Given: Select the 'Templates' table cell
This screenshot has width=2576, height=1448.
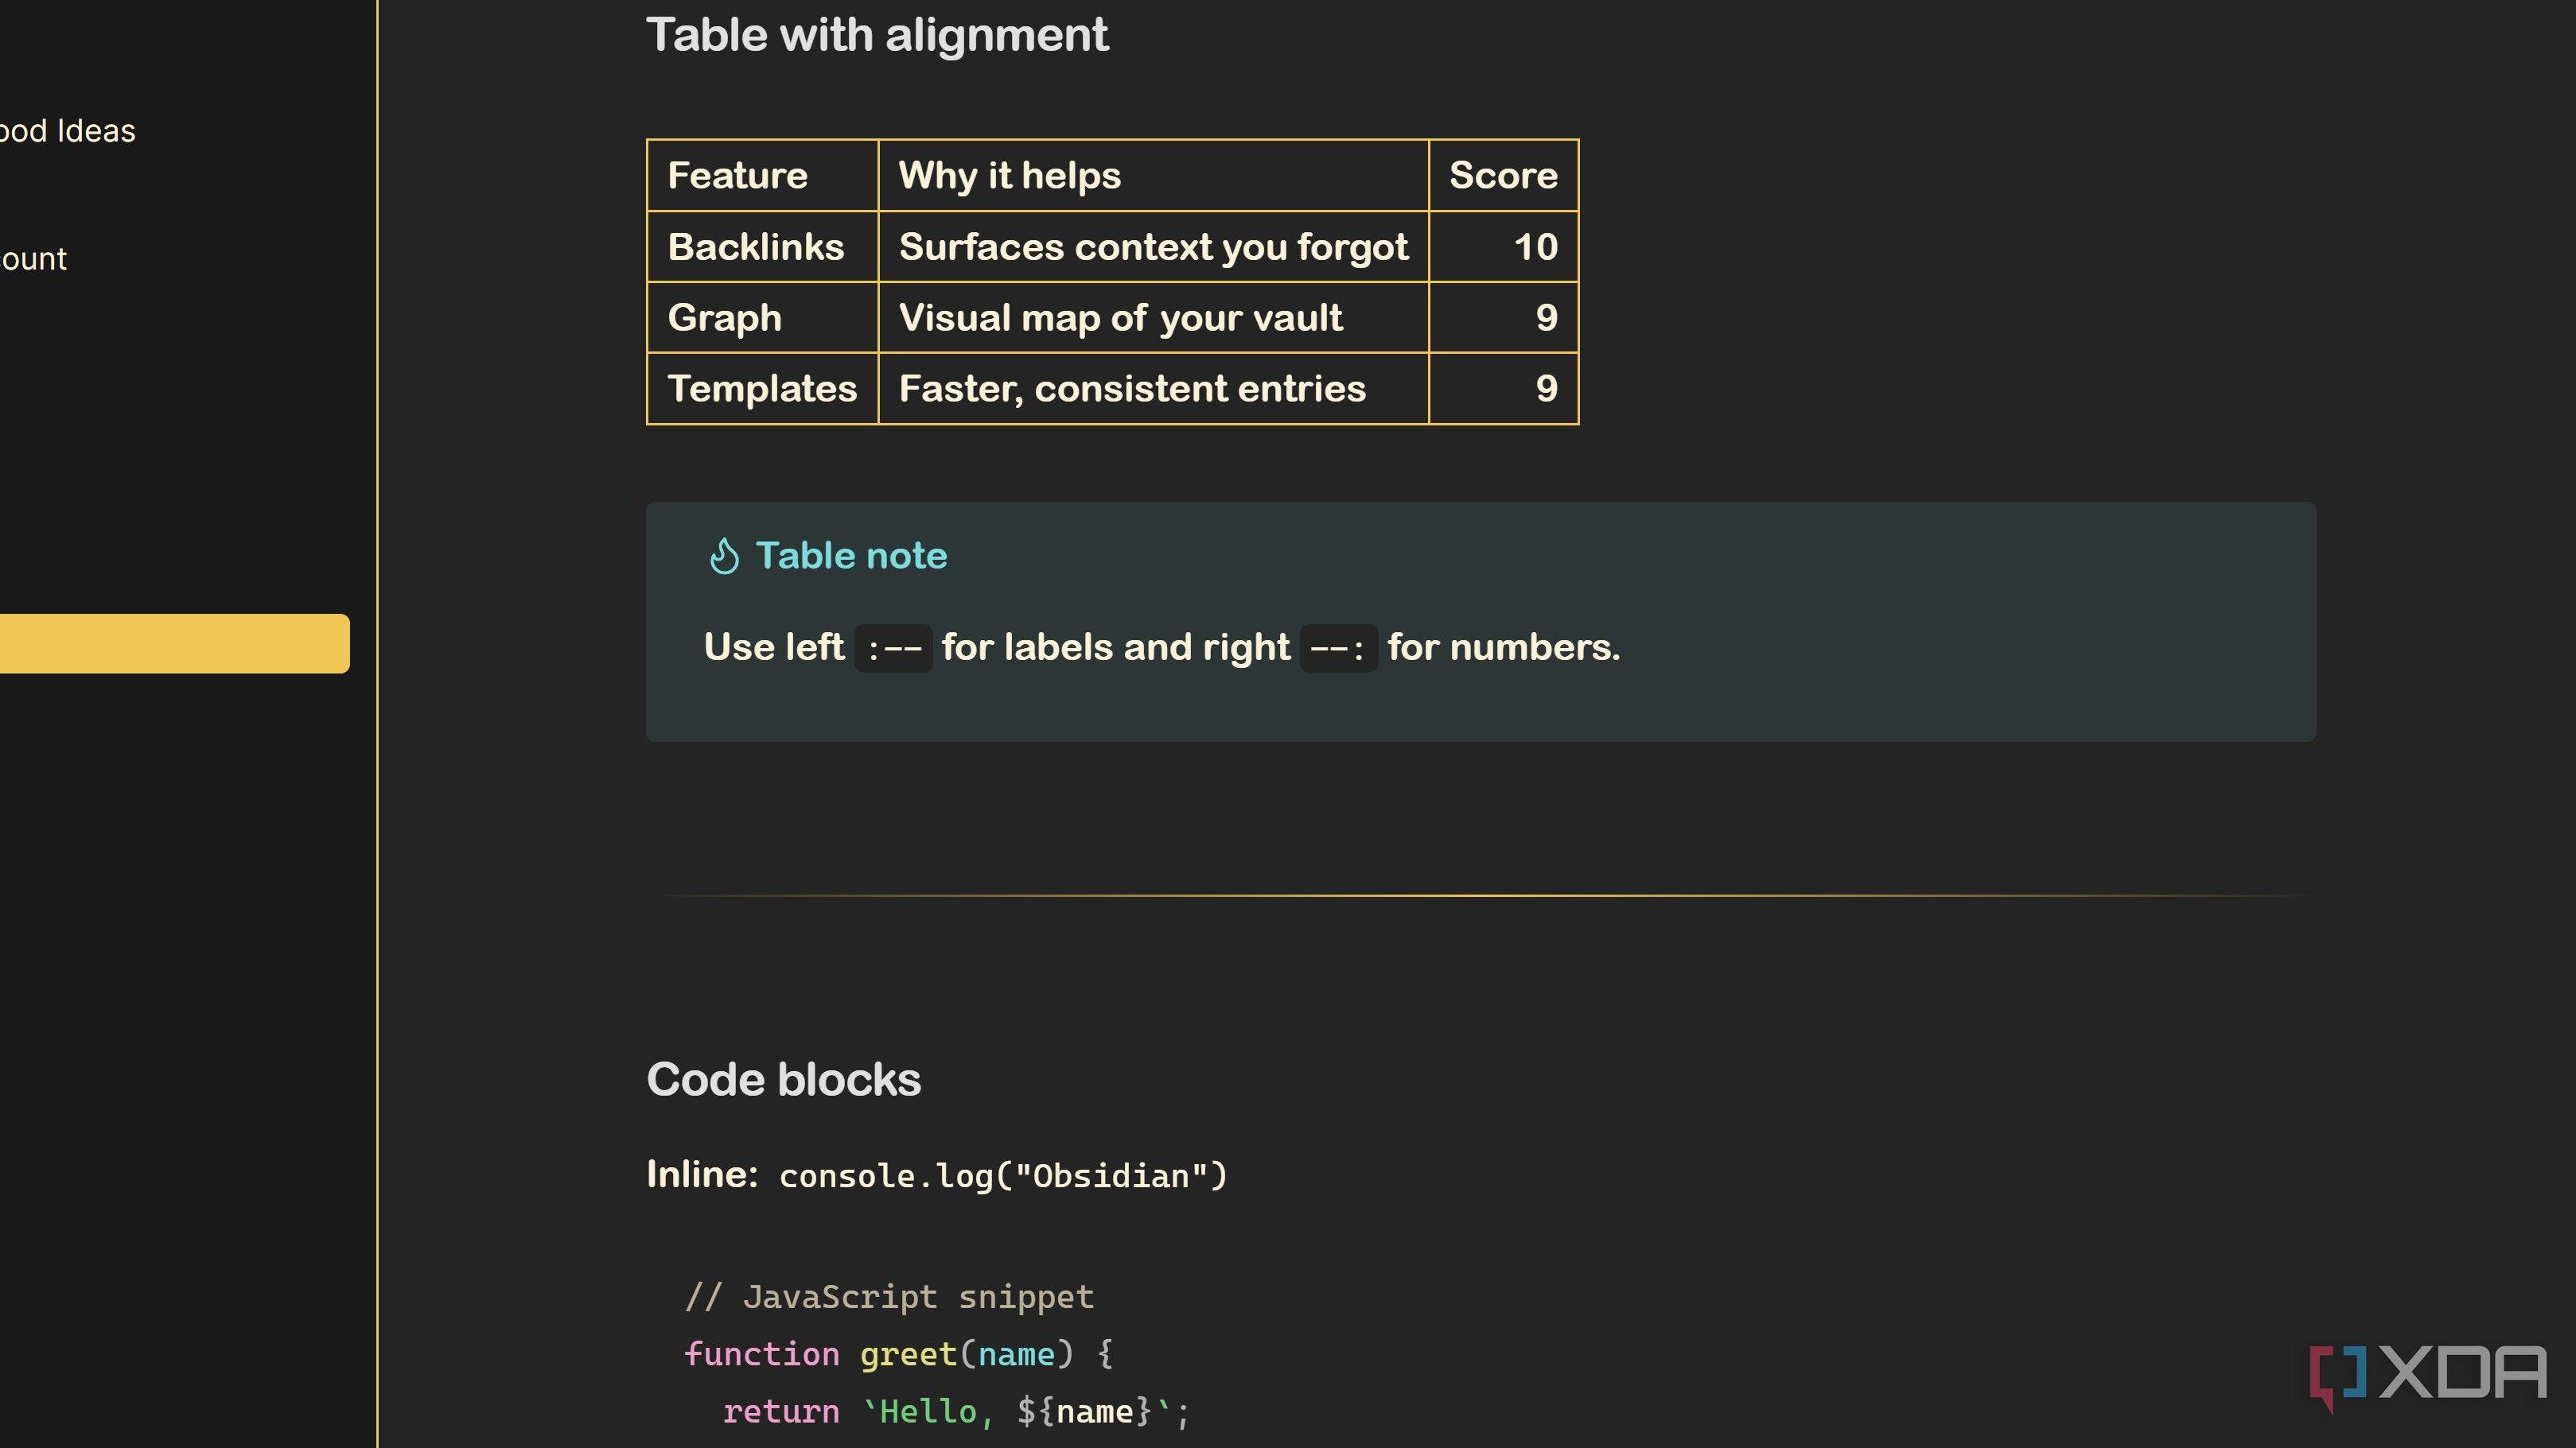Looking at the screenshot, I should [762, 389].
